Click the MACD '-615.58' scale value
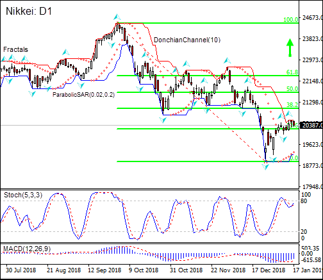The width and height of the screenshot is (323, 280). click(311, 260)
